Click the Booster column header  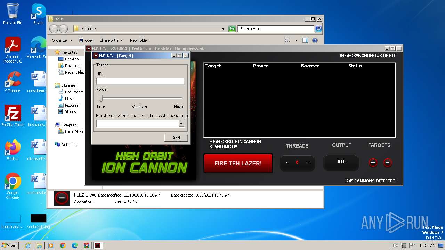[310, 66]
